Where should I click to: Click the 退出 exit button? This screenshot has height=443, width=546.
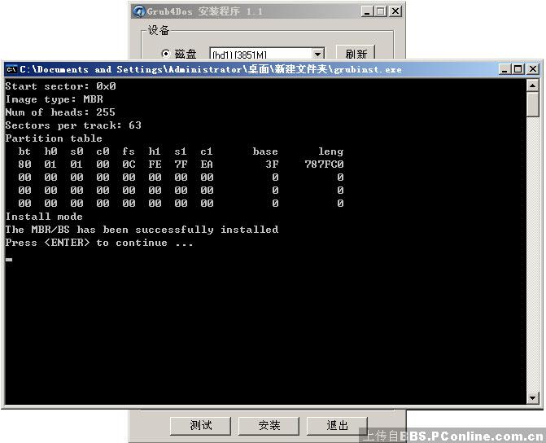click(337, 425)
